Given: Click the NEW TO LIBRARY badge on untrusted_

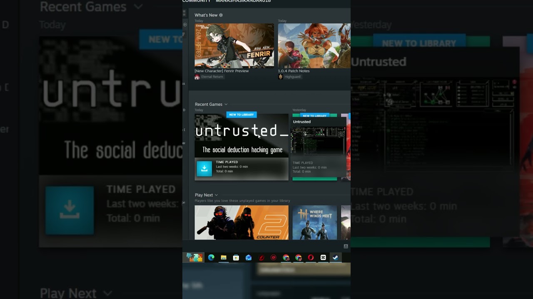Looking at the screenshot, I should click(x=242, y=115).
